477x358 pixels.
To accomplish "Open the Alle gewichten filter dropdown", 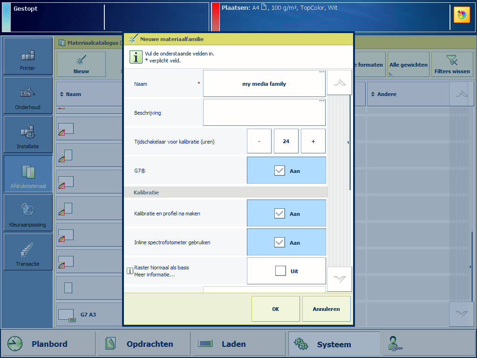I will [x=408, y=65].
